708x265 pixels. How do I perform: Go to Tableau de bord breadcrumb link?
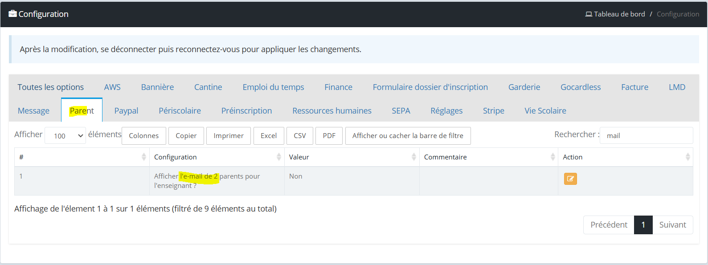coord(619,14)
